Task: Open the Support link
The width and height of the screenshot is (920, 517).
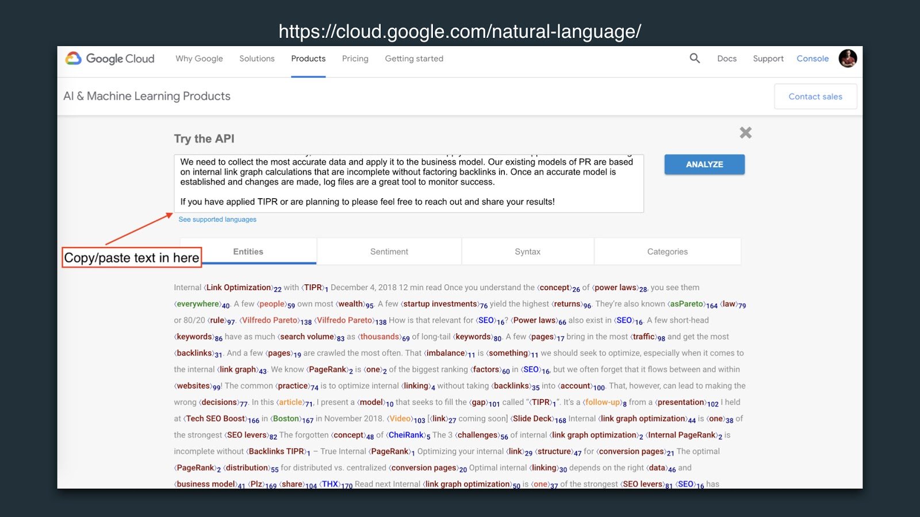Action: 768,59
